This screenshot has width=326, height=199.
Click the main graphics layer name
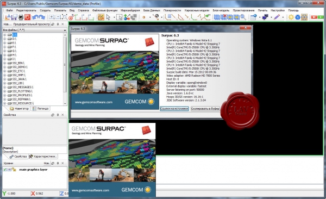33,170
